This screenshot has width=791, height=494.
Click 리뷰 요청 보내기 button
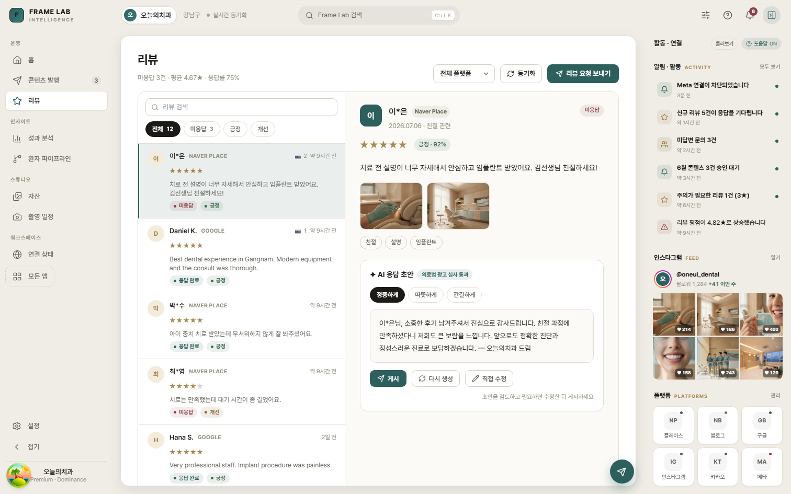(583, 74)
